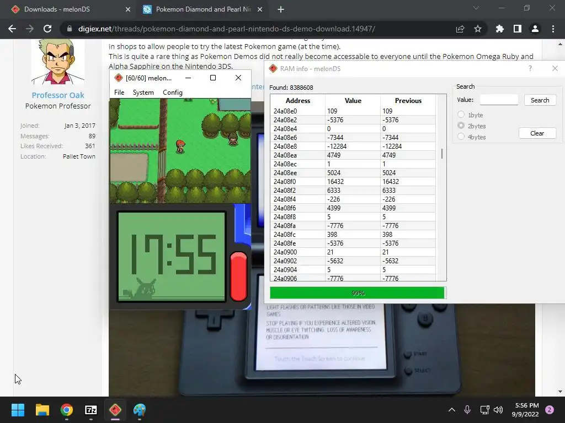Click the Previous column header
The width and height of the screenshot is (565, 423).
(408, 100)
